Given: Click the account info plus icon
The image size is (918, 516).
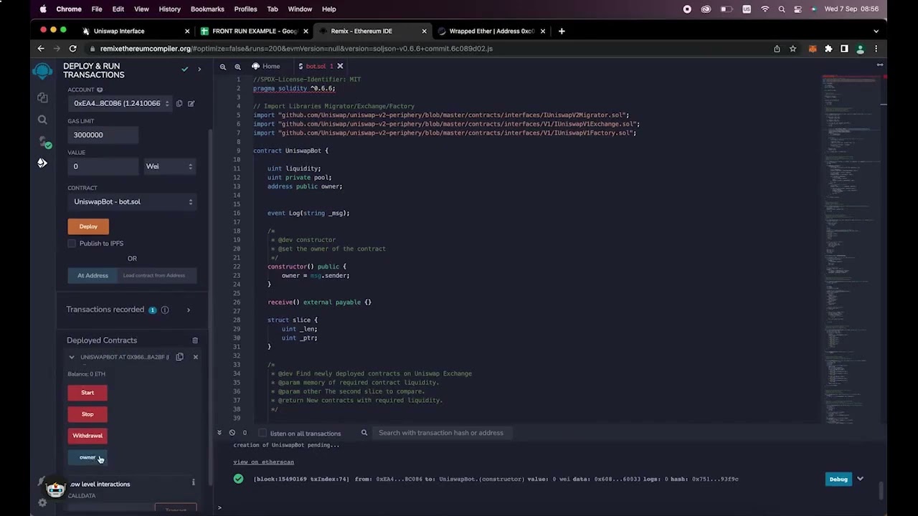Looking at the screenshot, I should pyautogui.click(x=100, y=90).
